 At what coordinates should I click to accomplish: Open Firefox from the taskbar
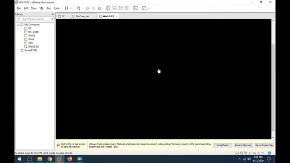[x=69, y=159]
